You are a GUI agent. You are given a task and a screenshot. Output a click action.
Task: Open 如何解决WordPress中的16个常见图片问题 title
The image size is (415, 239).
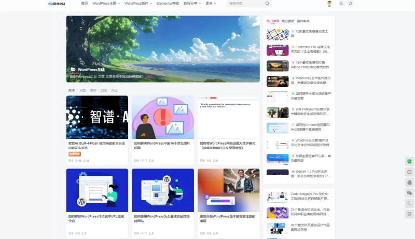(x=162, y=145)
